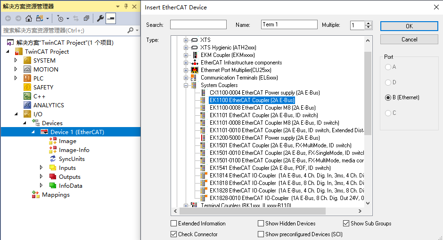Viewport: 443px width, 240px height.
Task: Expand the MOTION node in Solution Explorer
Action: [16, 69]
